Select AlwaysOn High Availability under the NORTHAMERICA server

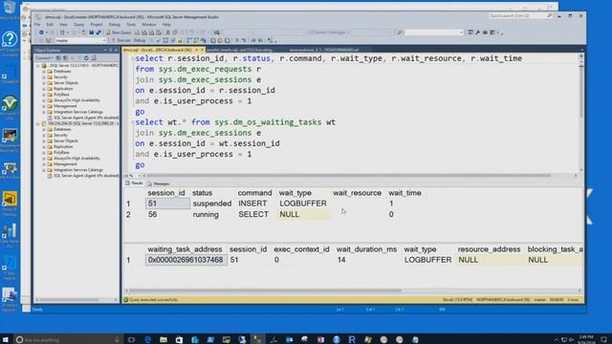tap(76, 100)
